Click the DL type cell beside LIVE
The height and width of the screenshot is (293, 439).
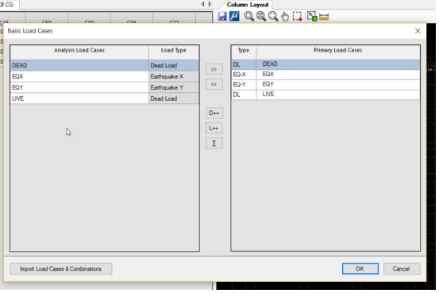click(x=244, y=94)
